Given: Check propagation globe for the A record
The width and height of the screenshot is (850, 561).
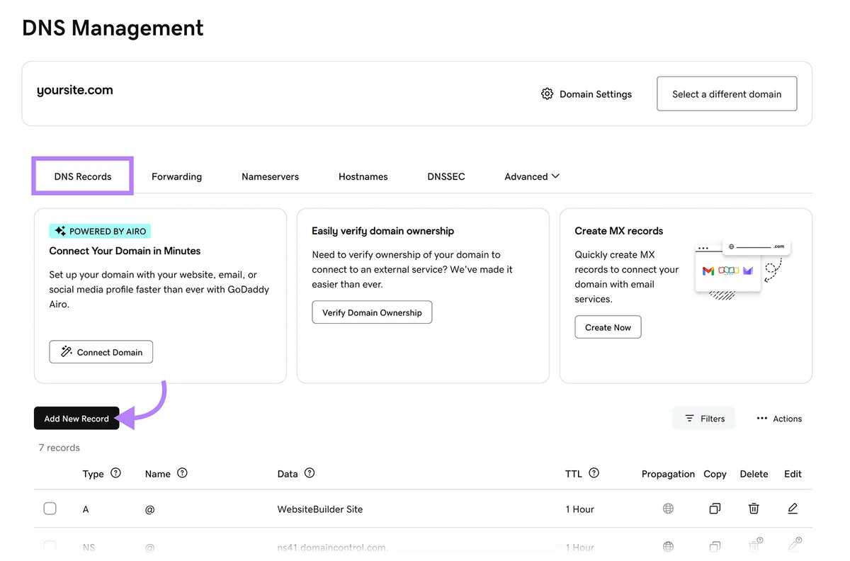Looking at the screenshot, I should (x=668, y=509).
